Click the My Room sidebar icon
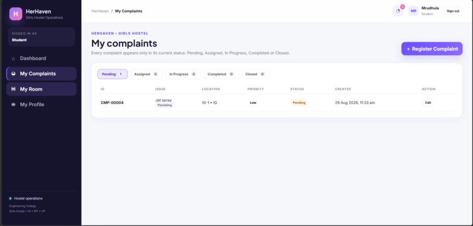473x226 pixels. [x=13, y=89]
